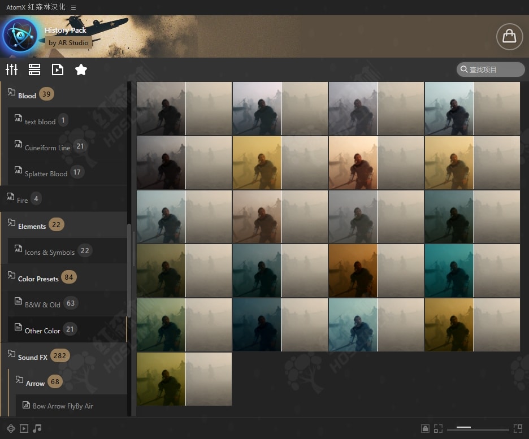Expand the Sound FX category
Image resolution: width=529 pixels, height=439 pixels.
(32, 357)
